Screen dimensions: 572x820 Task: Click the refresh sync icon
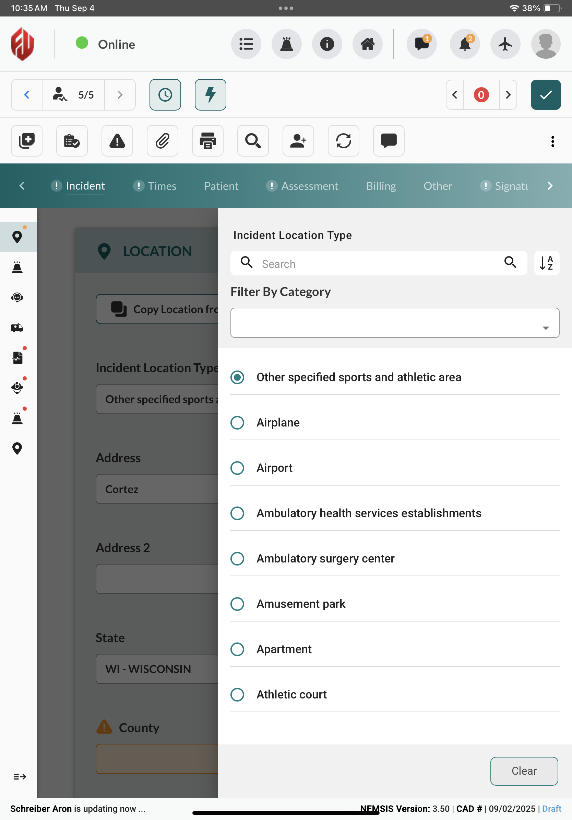343,141
